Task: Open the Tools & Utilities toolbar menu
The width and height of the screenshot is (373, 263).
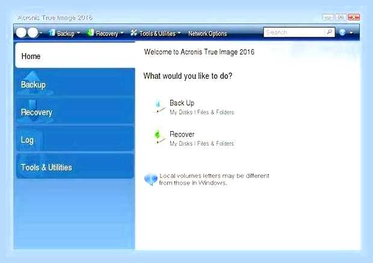Action: point(158,33)
